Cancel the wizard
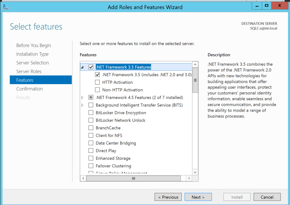290x205 pixels. tap(267, 197)
